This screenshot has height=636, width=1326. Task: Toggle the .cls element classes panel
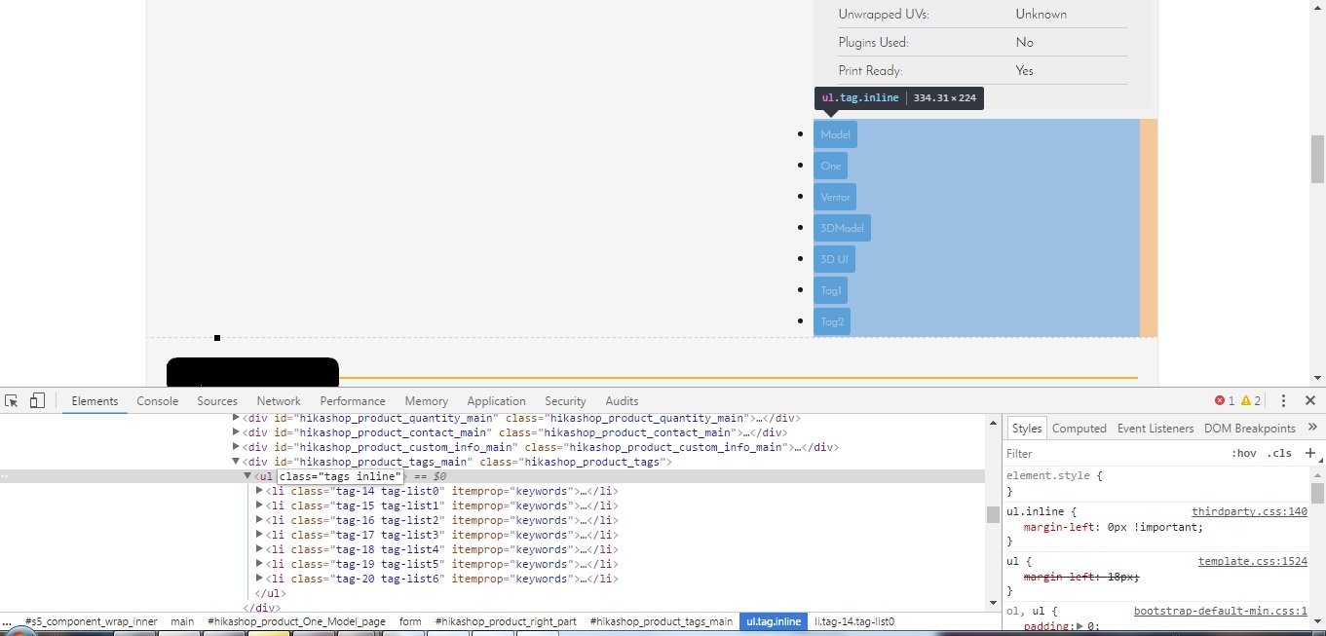coord(1279,454)
